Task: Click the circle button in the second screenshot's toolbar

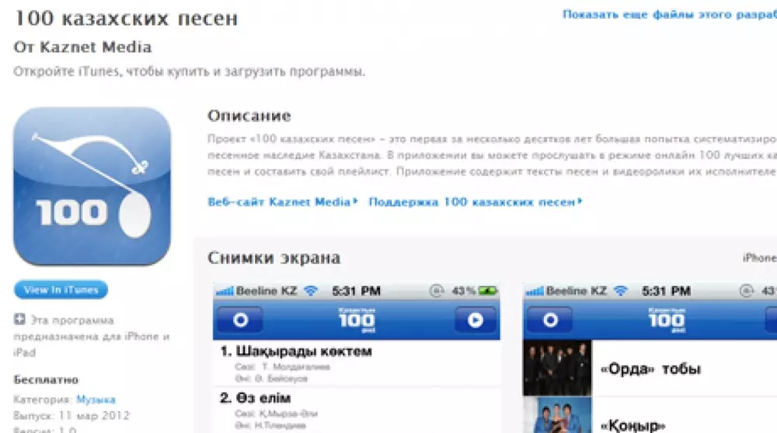Action: [x=549, y=320]
